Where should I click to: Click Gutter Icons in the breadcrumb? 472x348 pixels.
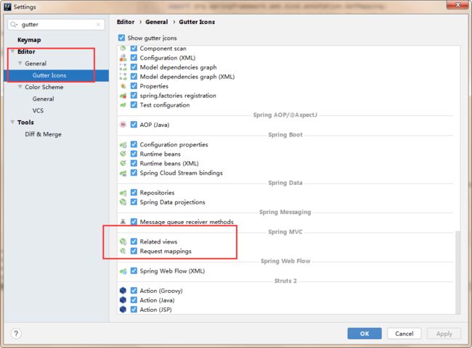[197, 22]
